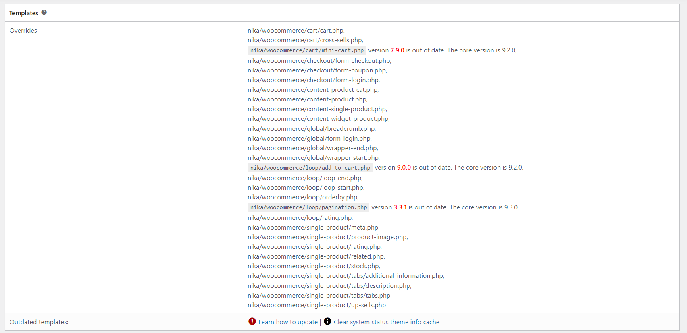Select global/breadcrumb.php override entry
This screenshot has height=333, width=687.
pos(312,129)
